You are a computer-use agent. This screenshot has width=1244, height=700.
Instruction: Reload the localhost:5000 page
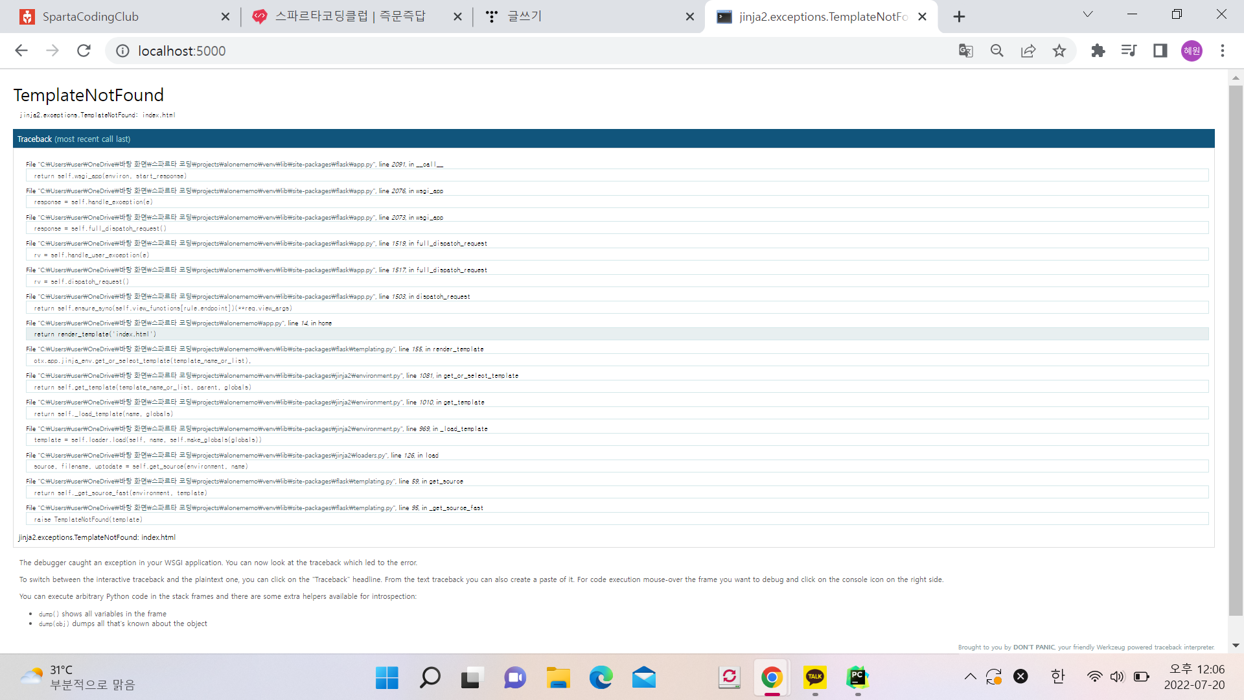click(x=84, y=51)
